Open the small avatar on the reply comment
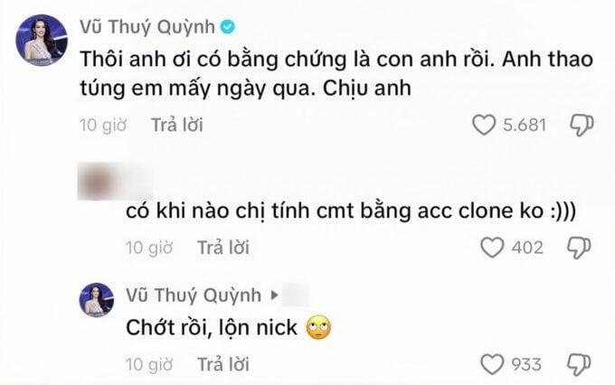Viewport: 615px width, 385px height. [x=97, y=299]
